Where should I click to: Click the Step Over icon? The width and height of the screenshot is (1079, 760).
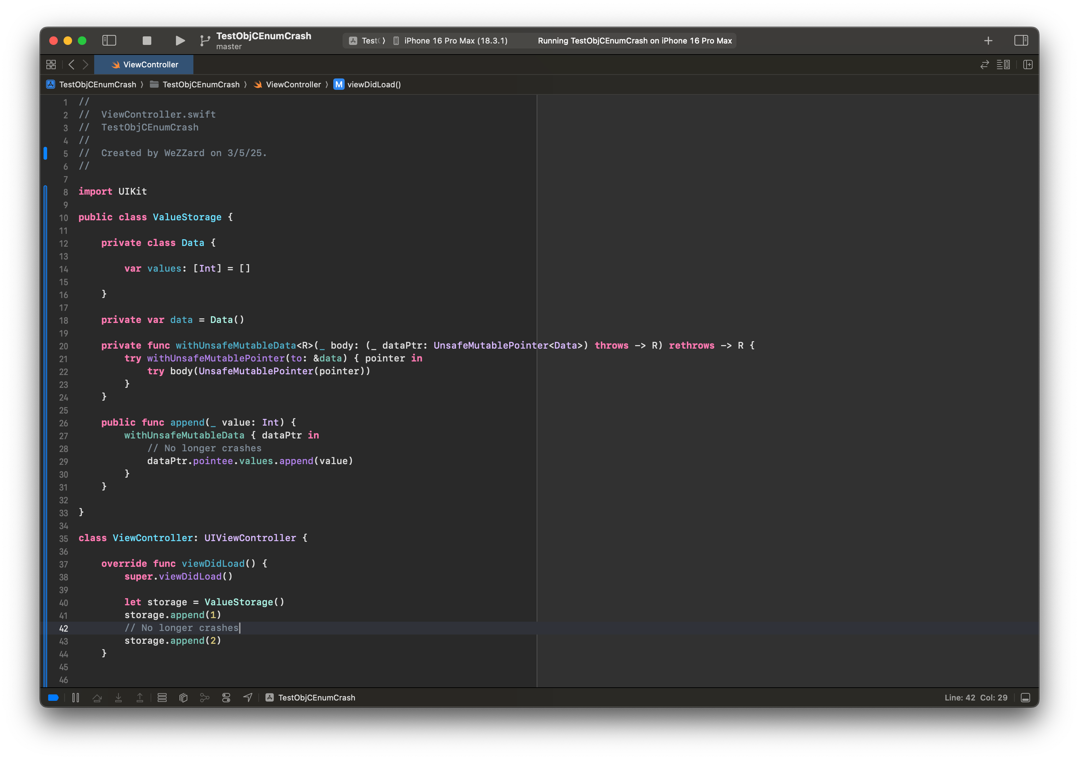coord(97,698)
